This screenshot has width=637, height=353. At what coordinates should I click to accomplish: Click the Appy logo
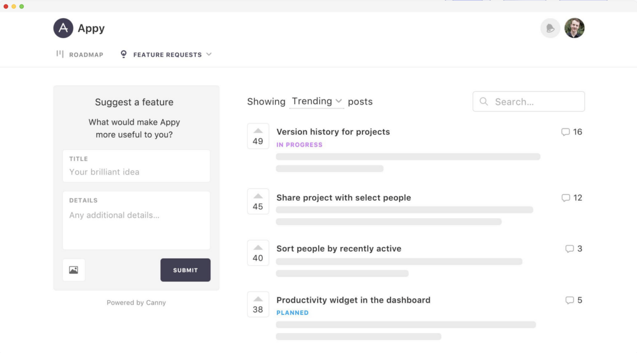(x=63, y=28)
